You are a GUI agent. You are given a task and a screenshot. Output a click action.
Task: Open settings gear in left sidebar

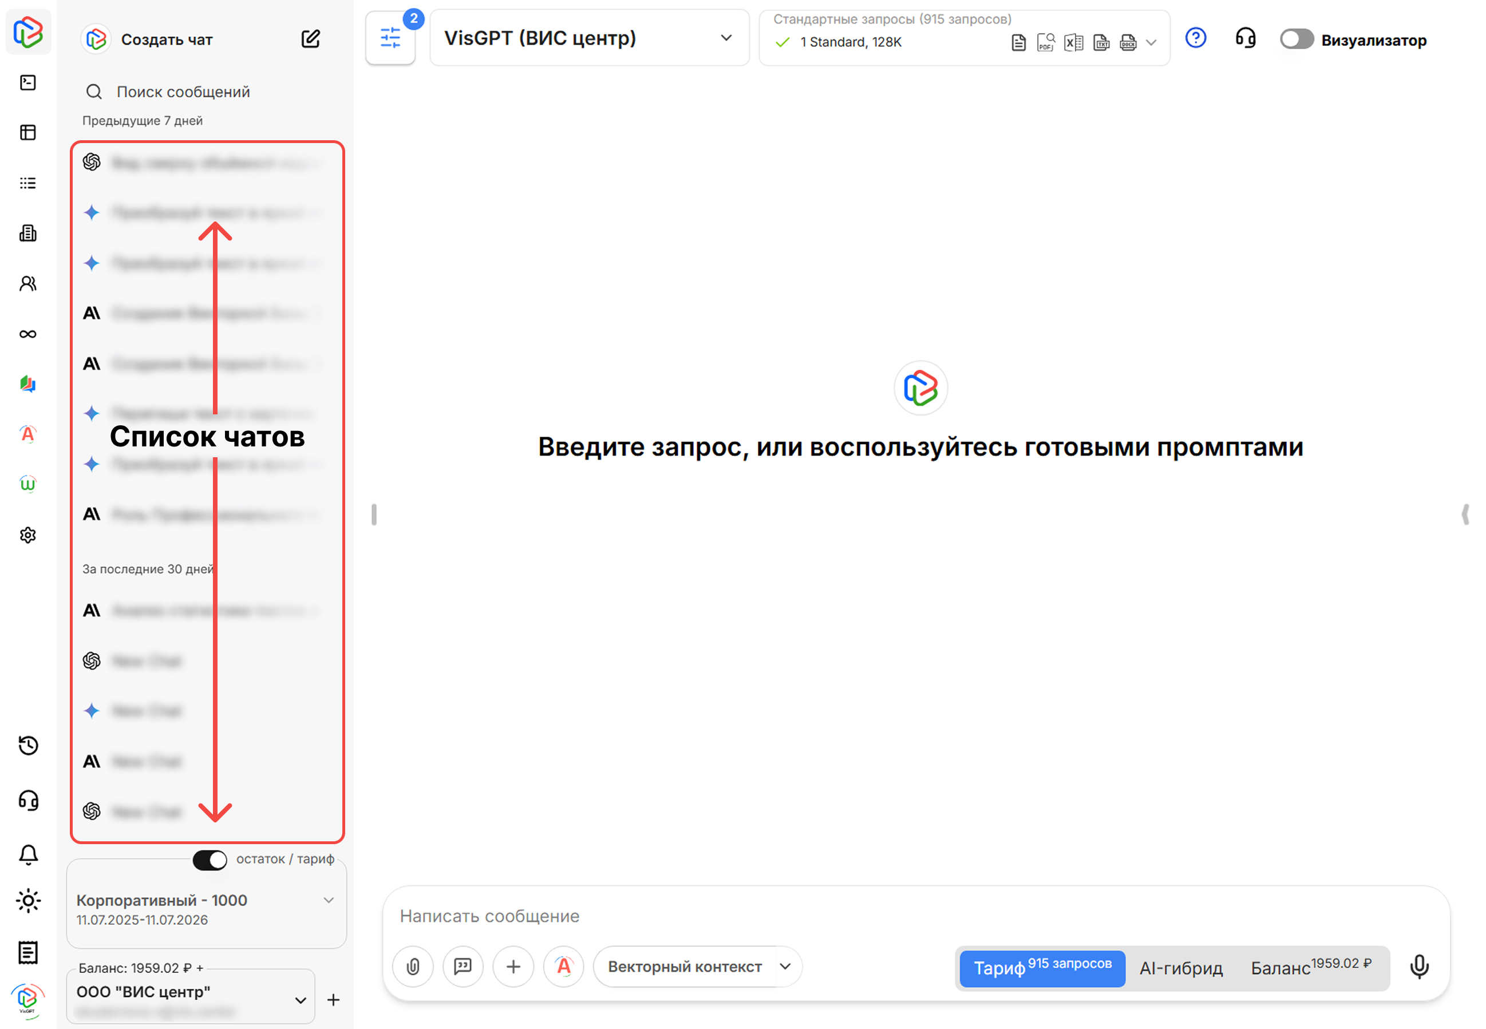click(x=27, y=535)
